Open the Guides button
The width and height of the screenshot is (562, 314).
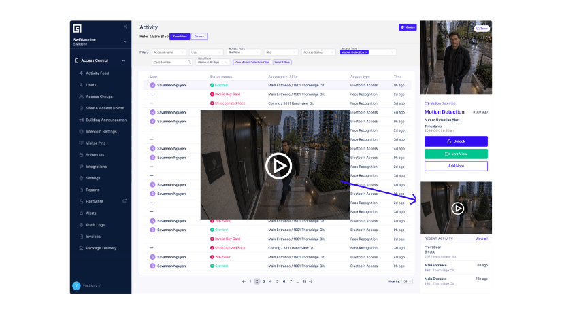tap(408, 27)
